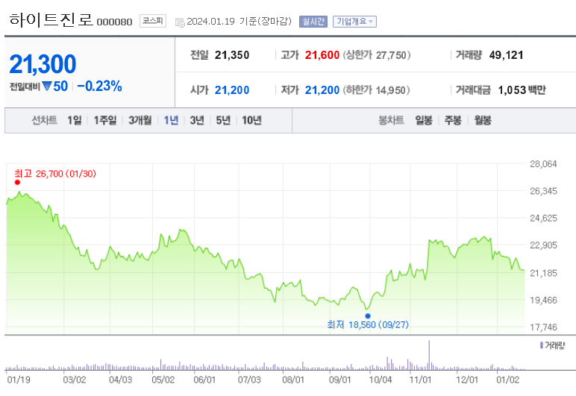Select the 1년 line chart tab
Viewport: 576px width, 396px height.
point(171,120)
